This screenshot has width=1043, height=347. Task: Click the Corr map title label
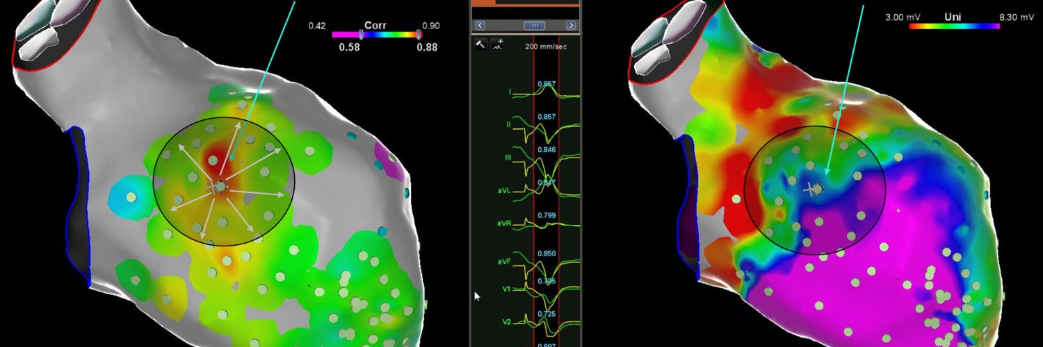(375, 26)
